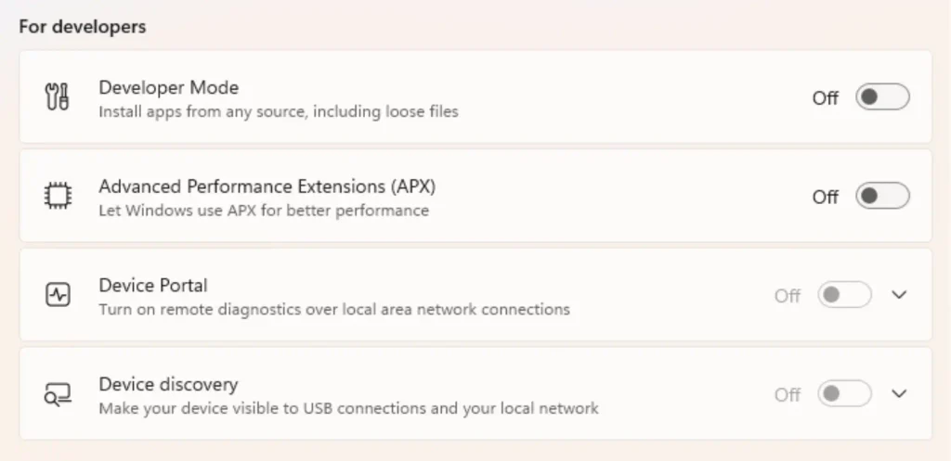Expand the Device discovery chevron
The height and width of the screenshot is (461, 951).
[x=899, y=394]
